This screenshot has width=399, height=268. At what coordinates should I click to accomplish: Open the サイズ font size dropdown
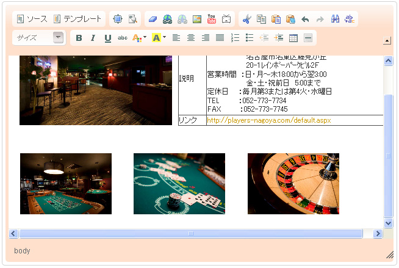click(40, 38)
